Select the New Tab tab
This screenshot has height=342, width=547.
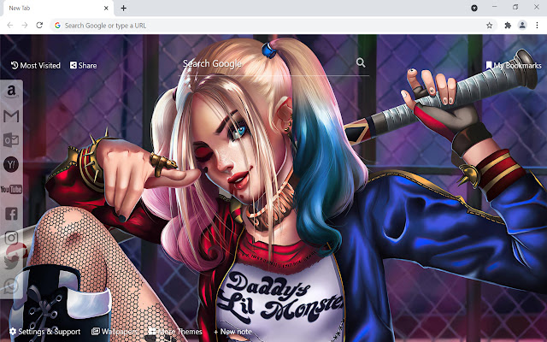(58, 8)
